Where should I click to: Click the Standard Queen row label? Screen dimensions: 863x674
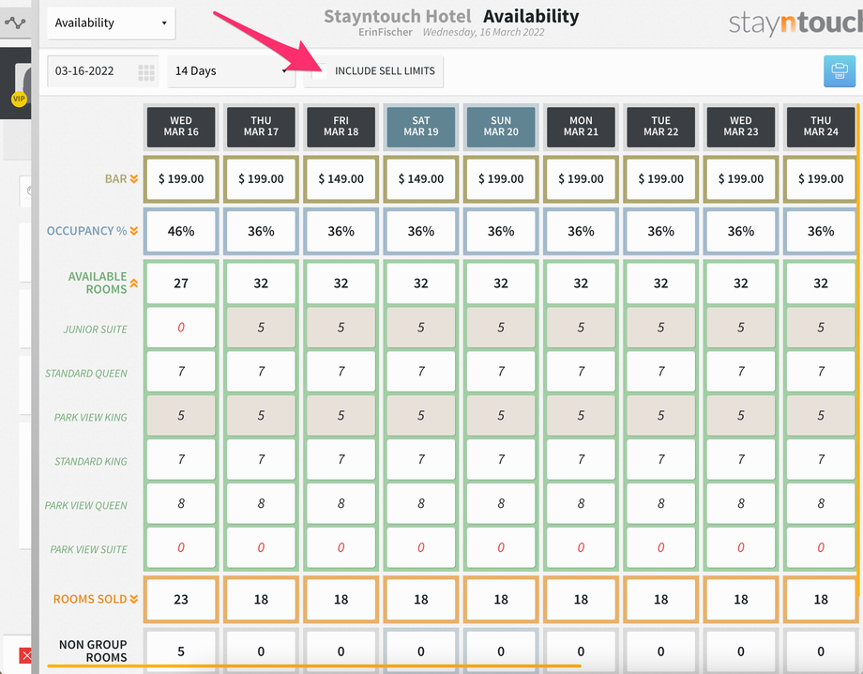86,374
